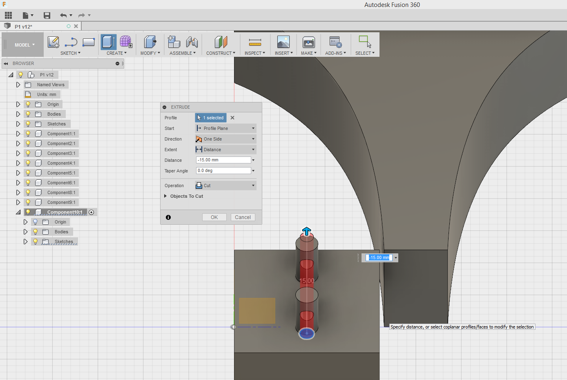Image resolution: width=567 pixels, height=380 pixels.
Task: Collapse the Extrude dialog header icon
Action: pyautogui.click(x=165, y=107)
